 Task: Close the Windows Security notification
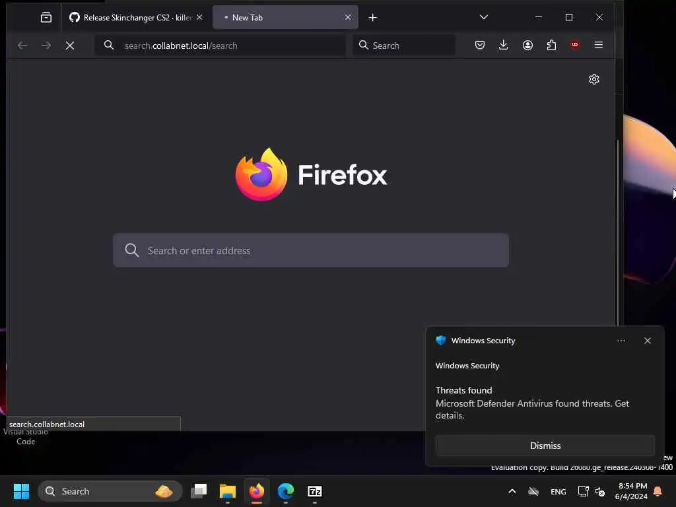648,341
